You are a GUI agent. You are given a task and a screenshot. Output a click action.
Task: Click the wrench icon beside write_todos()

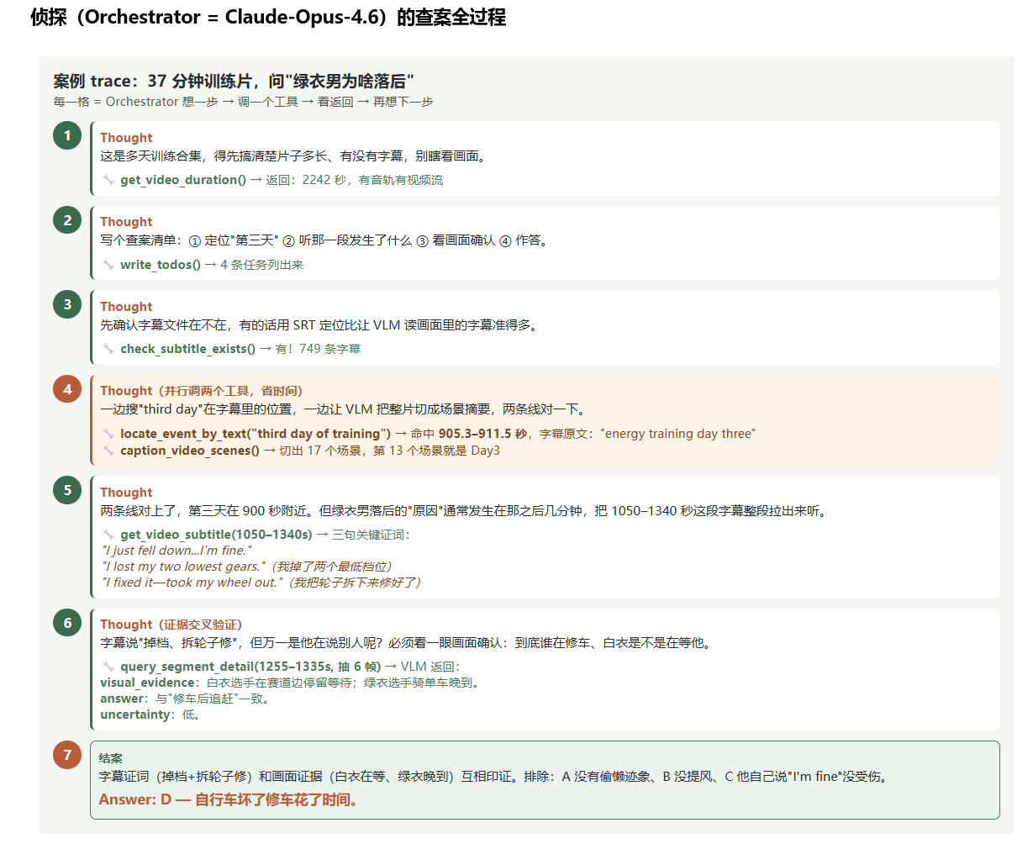(108, 265)
